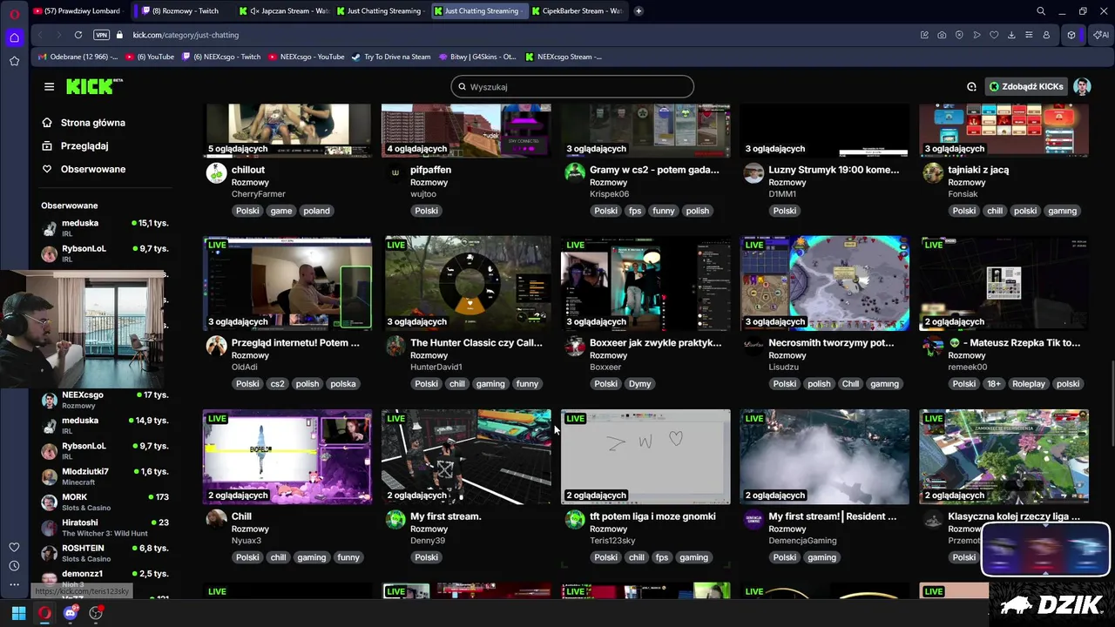Open Discord from the taskbar
1115x627 pixels.
click(x=71, y=613)
